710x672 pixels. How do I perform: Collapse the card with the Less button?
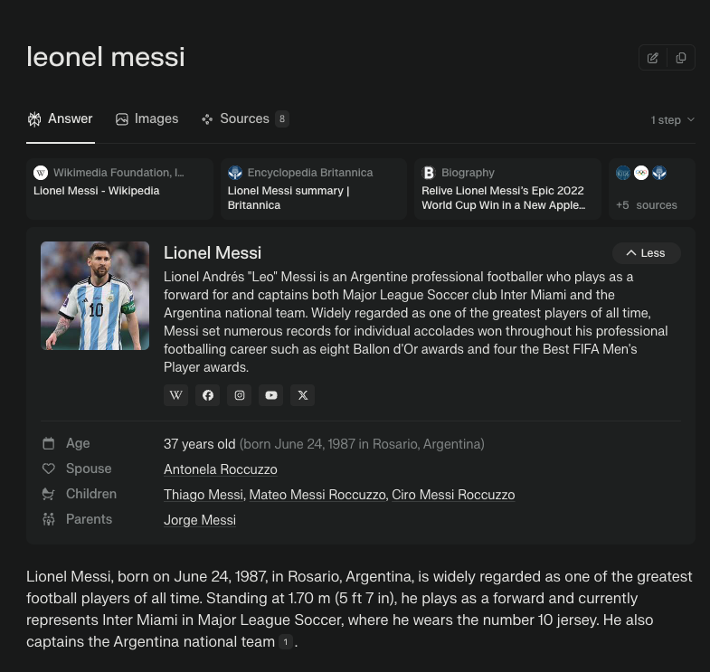[x=646, y=253]
